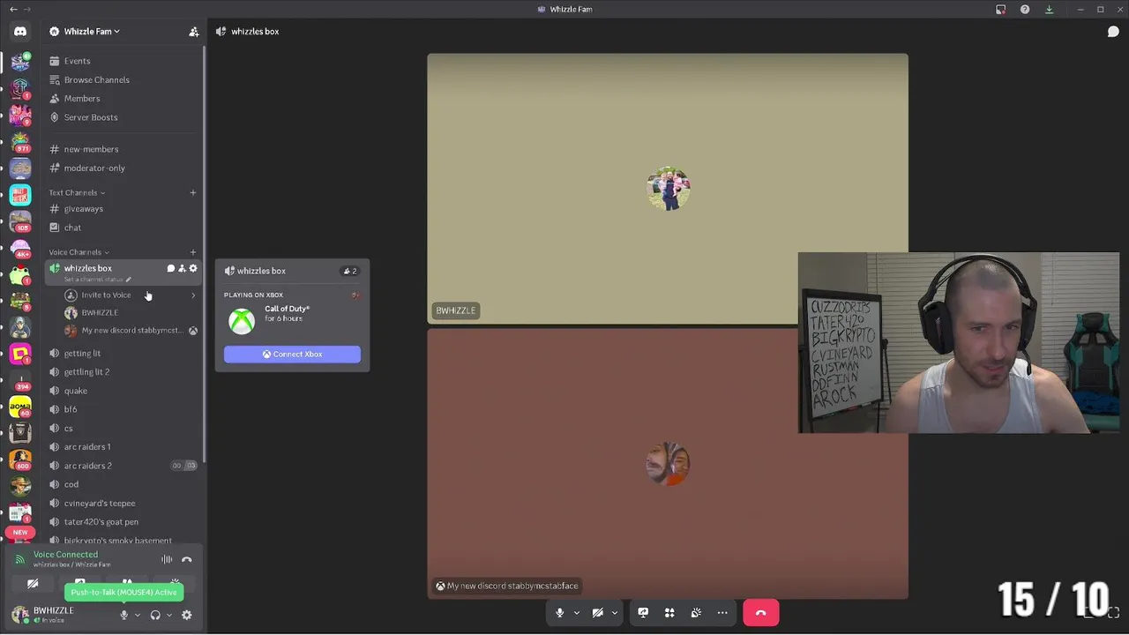
Task: Toggle mute microphone next to BWHIZZLE username
Action: click(x=124, y=615)
